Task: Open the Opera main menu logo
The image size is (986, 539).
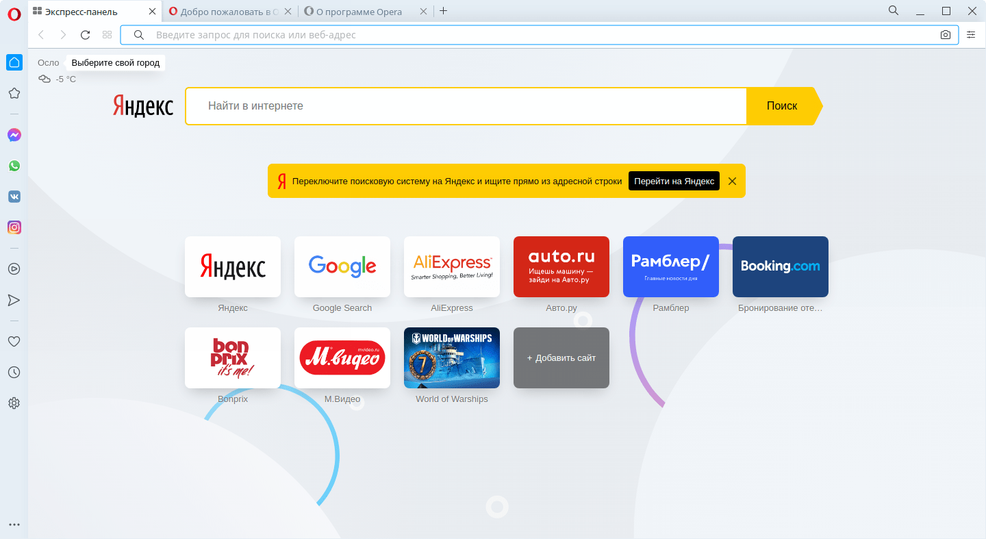Action: [14, 15]
